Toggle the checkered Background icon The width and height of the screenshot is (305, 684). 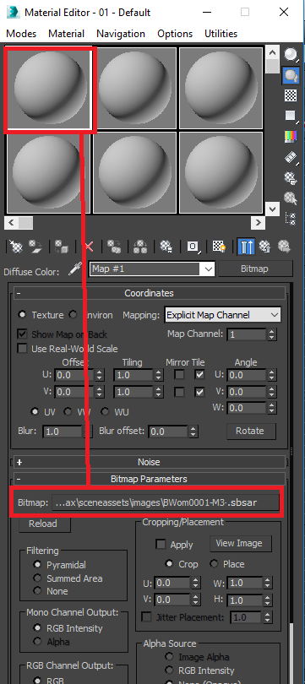(290, 95)
